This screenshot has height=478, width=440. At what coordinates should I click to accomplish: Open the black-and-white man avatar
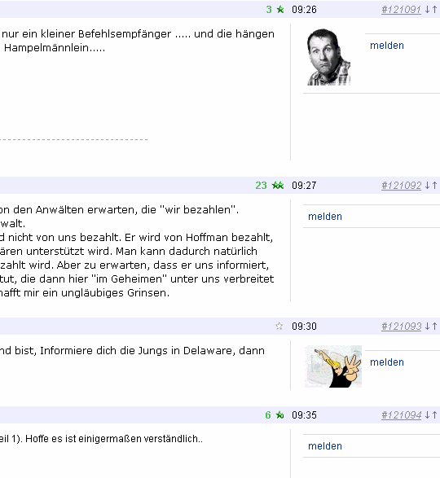tap(328, 57)
